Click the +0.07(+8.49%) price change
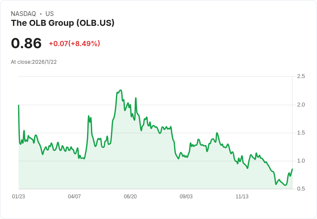317x219 pixels. (75, 44)
